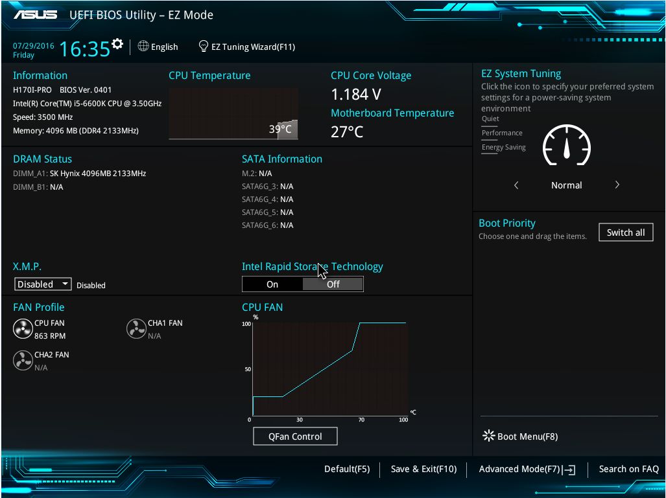This screenshot has height=498, width=666.
Task: Open the X.M.P. Disabled dropdown
Action: (43, 284)
